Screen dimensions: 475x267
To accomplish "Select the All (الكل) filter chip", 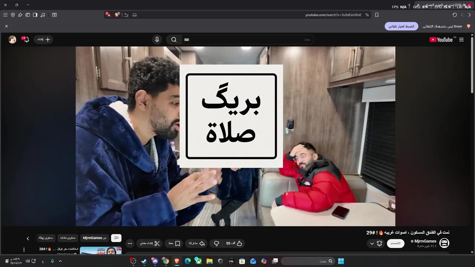I will [116, 238].
